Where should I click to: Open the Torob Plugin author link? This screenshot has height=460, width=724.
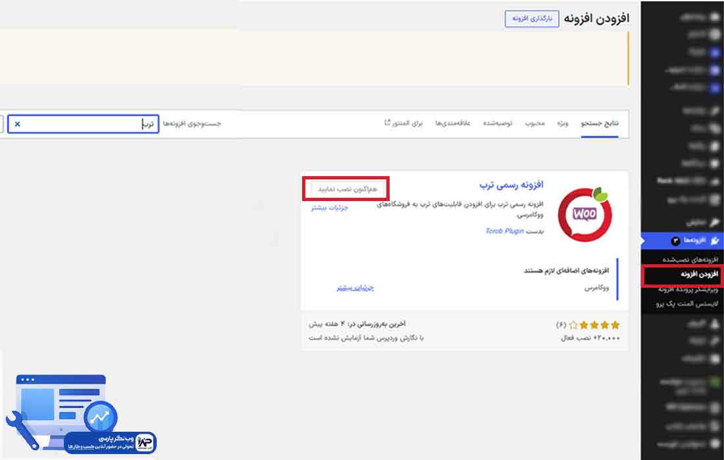click(x=504, y=231)
